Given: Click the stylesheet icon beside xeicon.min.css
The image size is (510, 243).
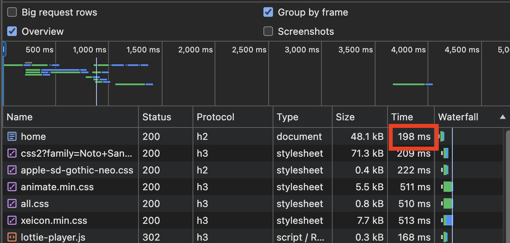Looking at the screenshot, I should click(12, 221).
